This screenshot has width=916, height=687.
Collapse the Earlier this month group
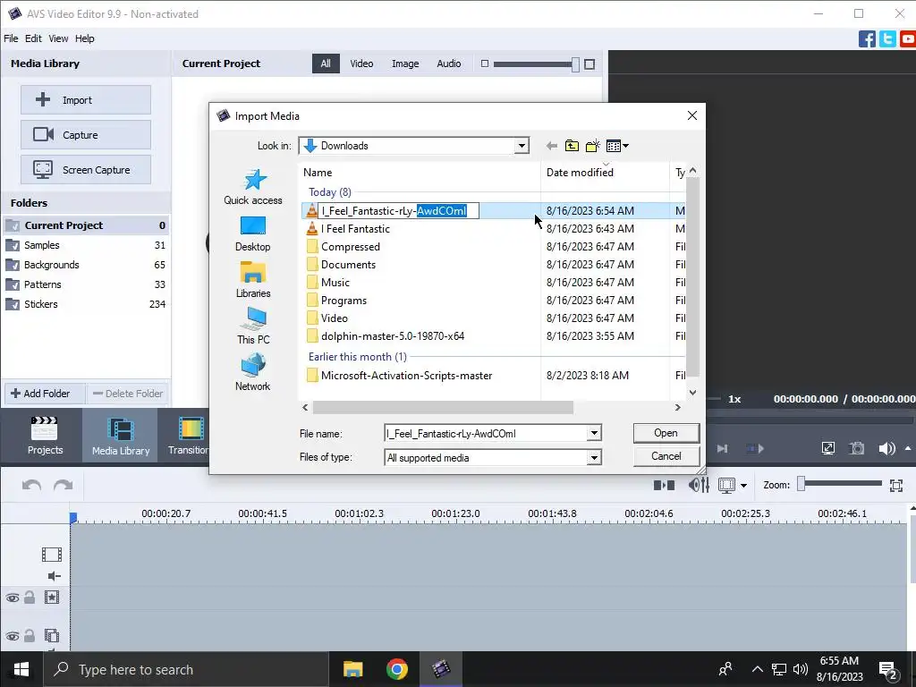coord(358,357)
